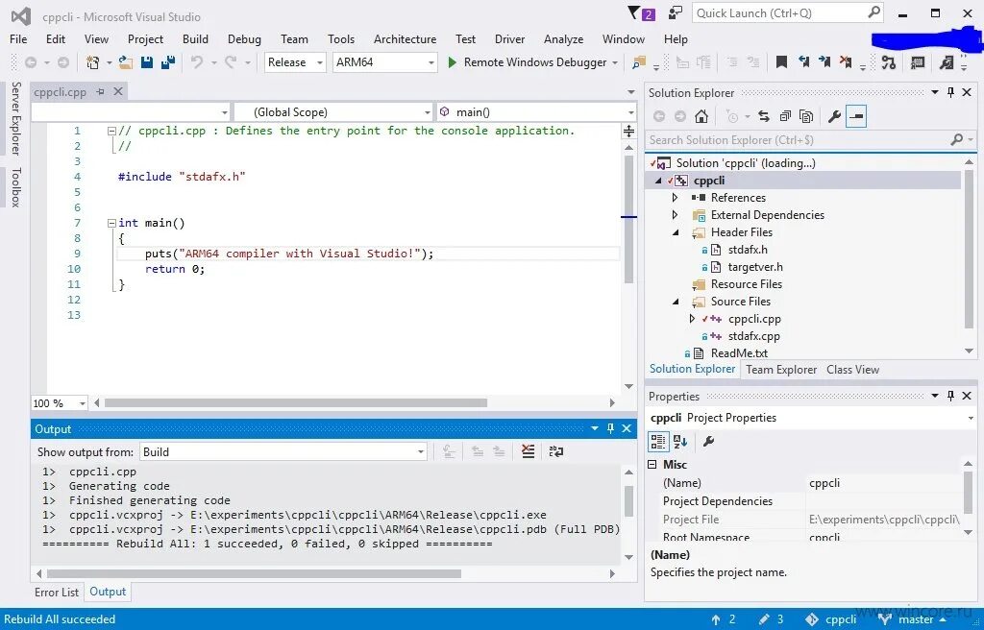Switch to the Team Explorer tab
984x630 pixels.
pyautogui.click(x=780, y=369)
